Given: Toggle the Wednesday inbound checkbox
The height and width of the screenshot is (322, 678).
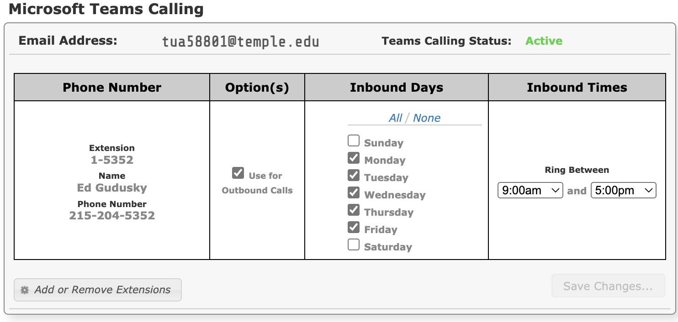Looking at the screenshot, I should (354, 192).
